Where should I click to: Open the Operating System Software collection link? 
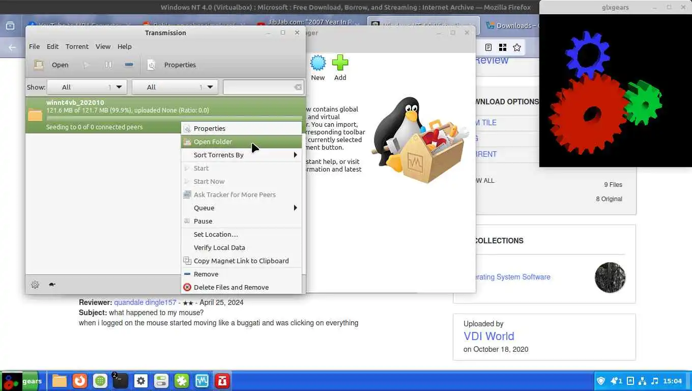pyautogui.click(x=513, y=277)
